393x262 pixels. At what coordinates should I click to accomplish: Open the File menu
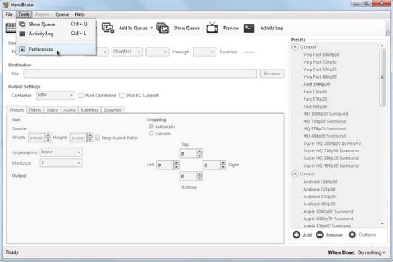9,15
